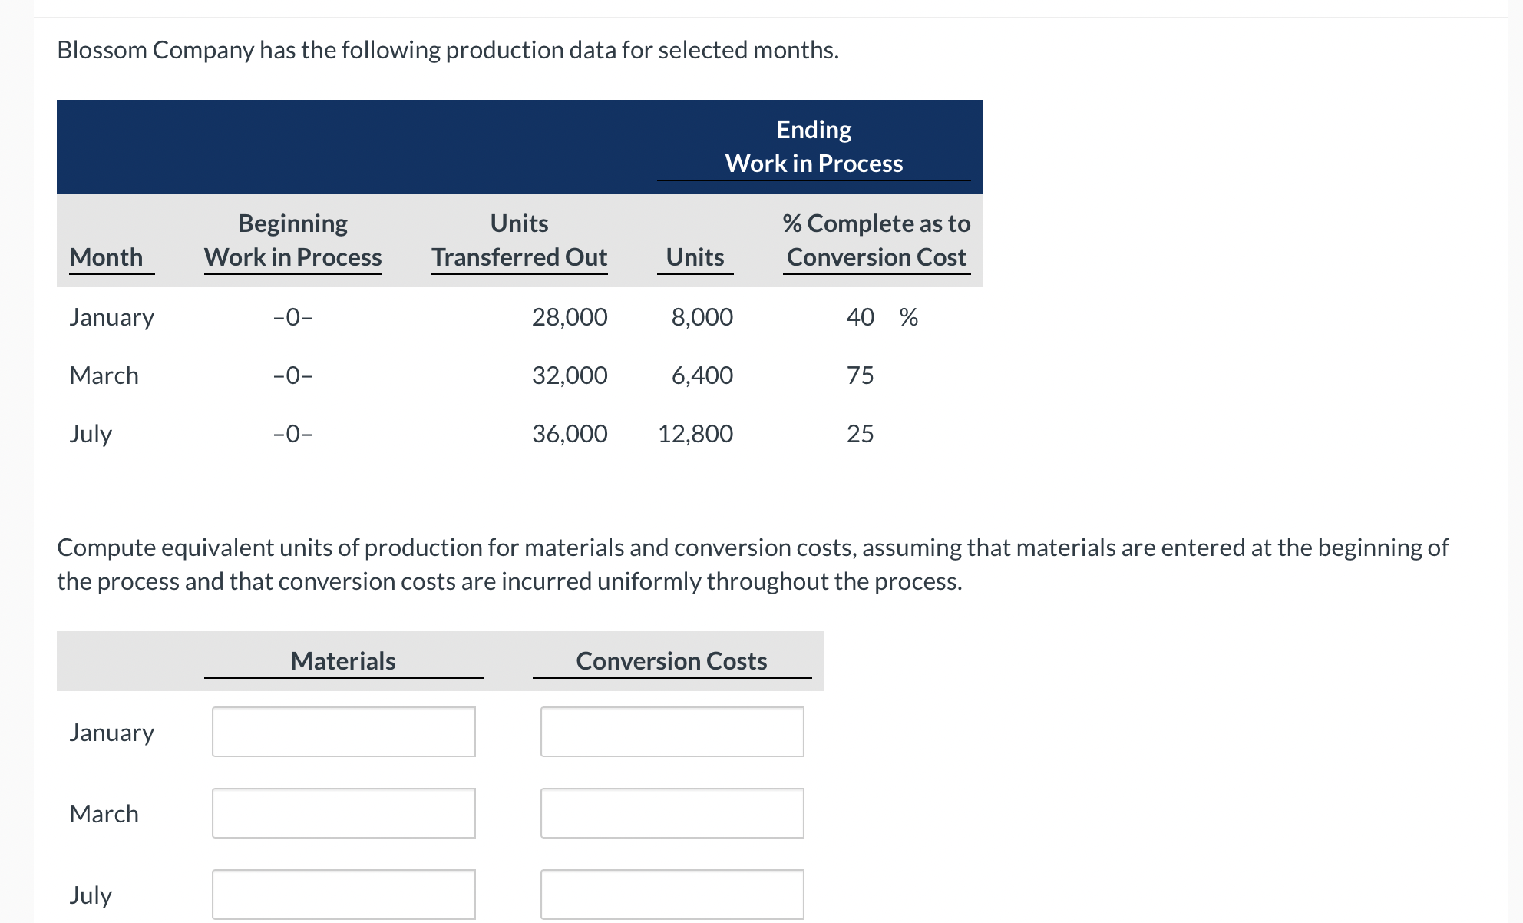Viewport: 1523px width, 923px height.
Task: Select the 28,000 units transferred value
Action: (569, 316)
